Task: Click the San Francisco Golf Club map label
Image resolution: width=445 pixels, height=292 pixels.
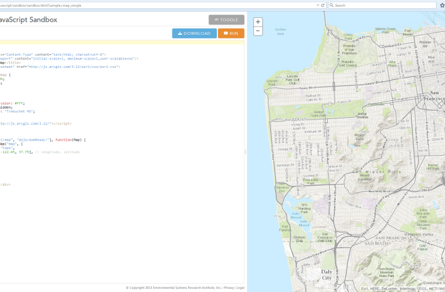Action: point(325,237)
